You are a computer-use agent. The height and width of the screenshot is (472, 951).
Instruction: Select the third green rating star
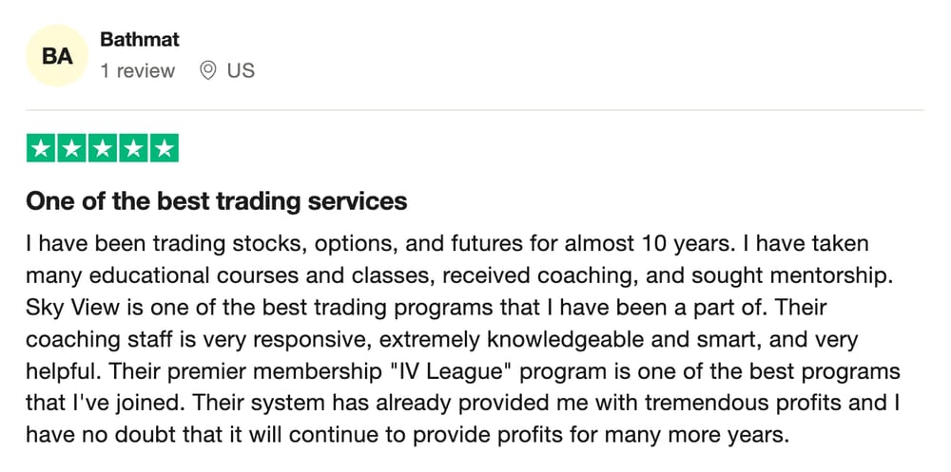(103, 148)
